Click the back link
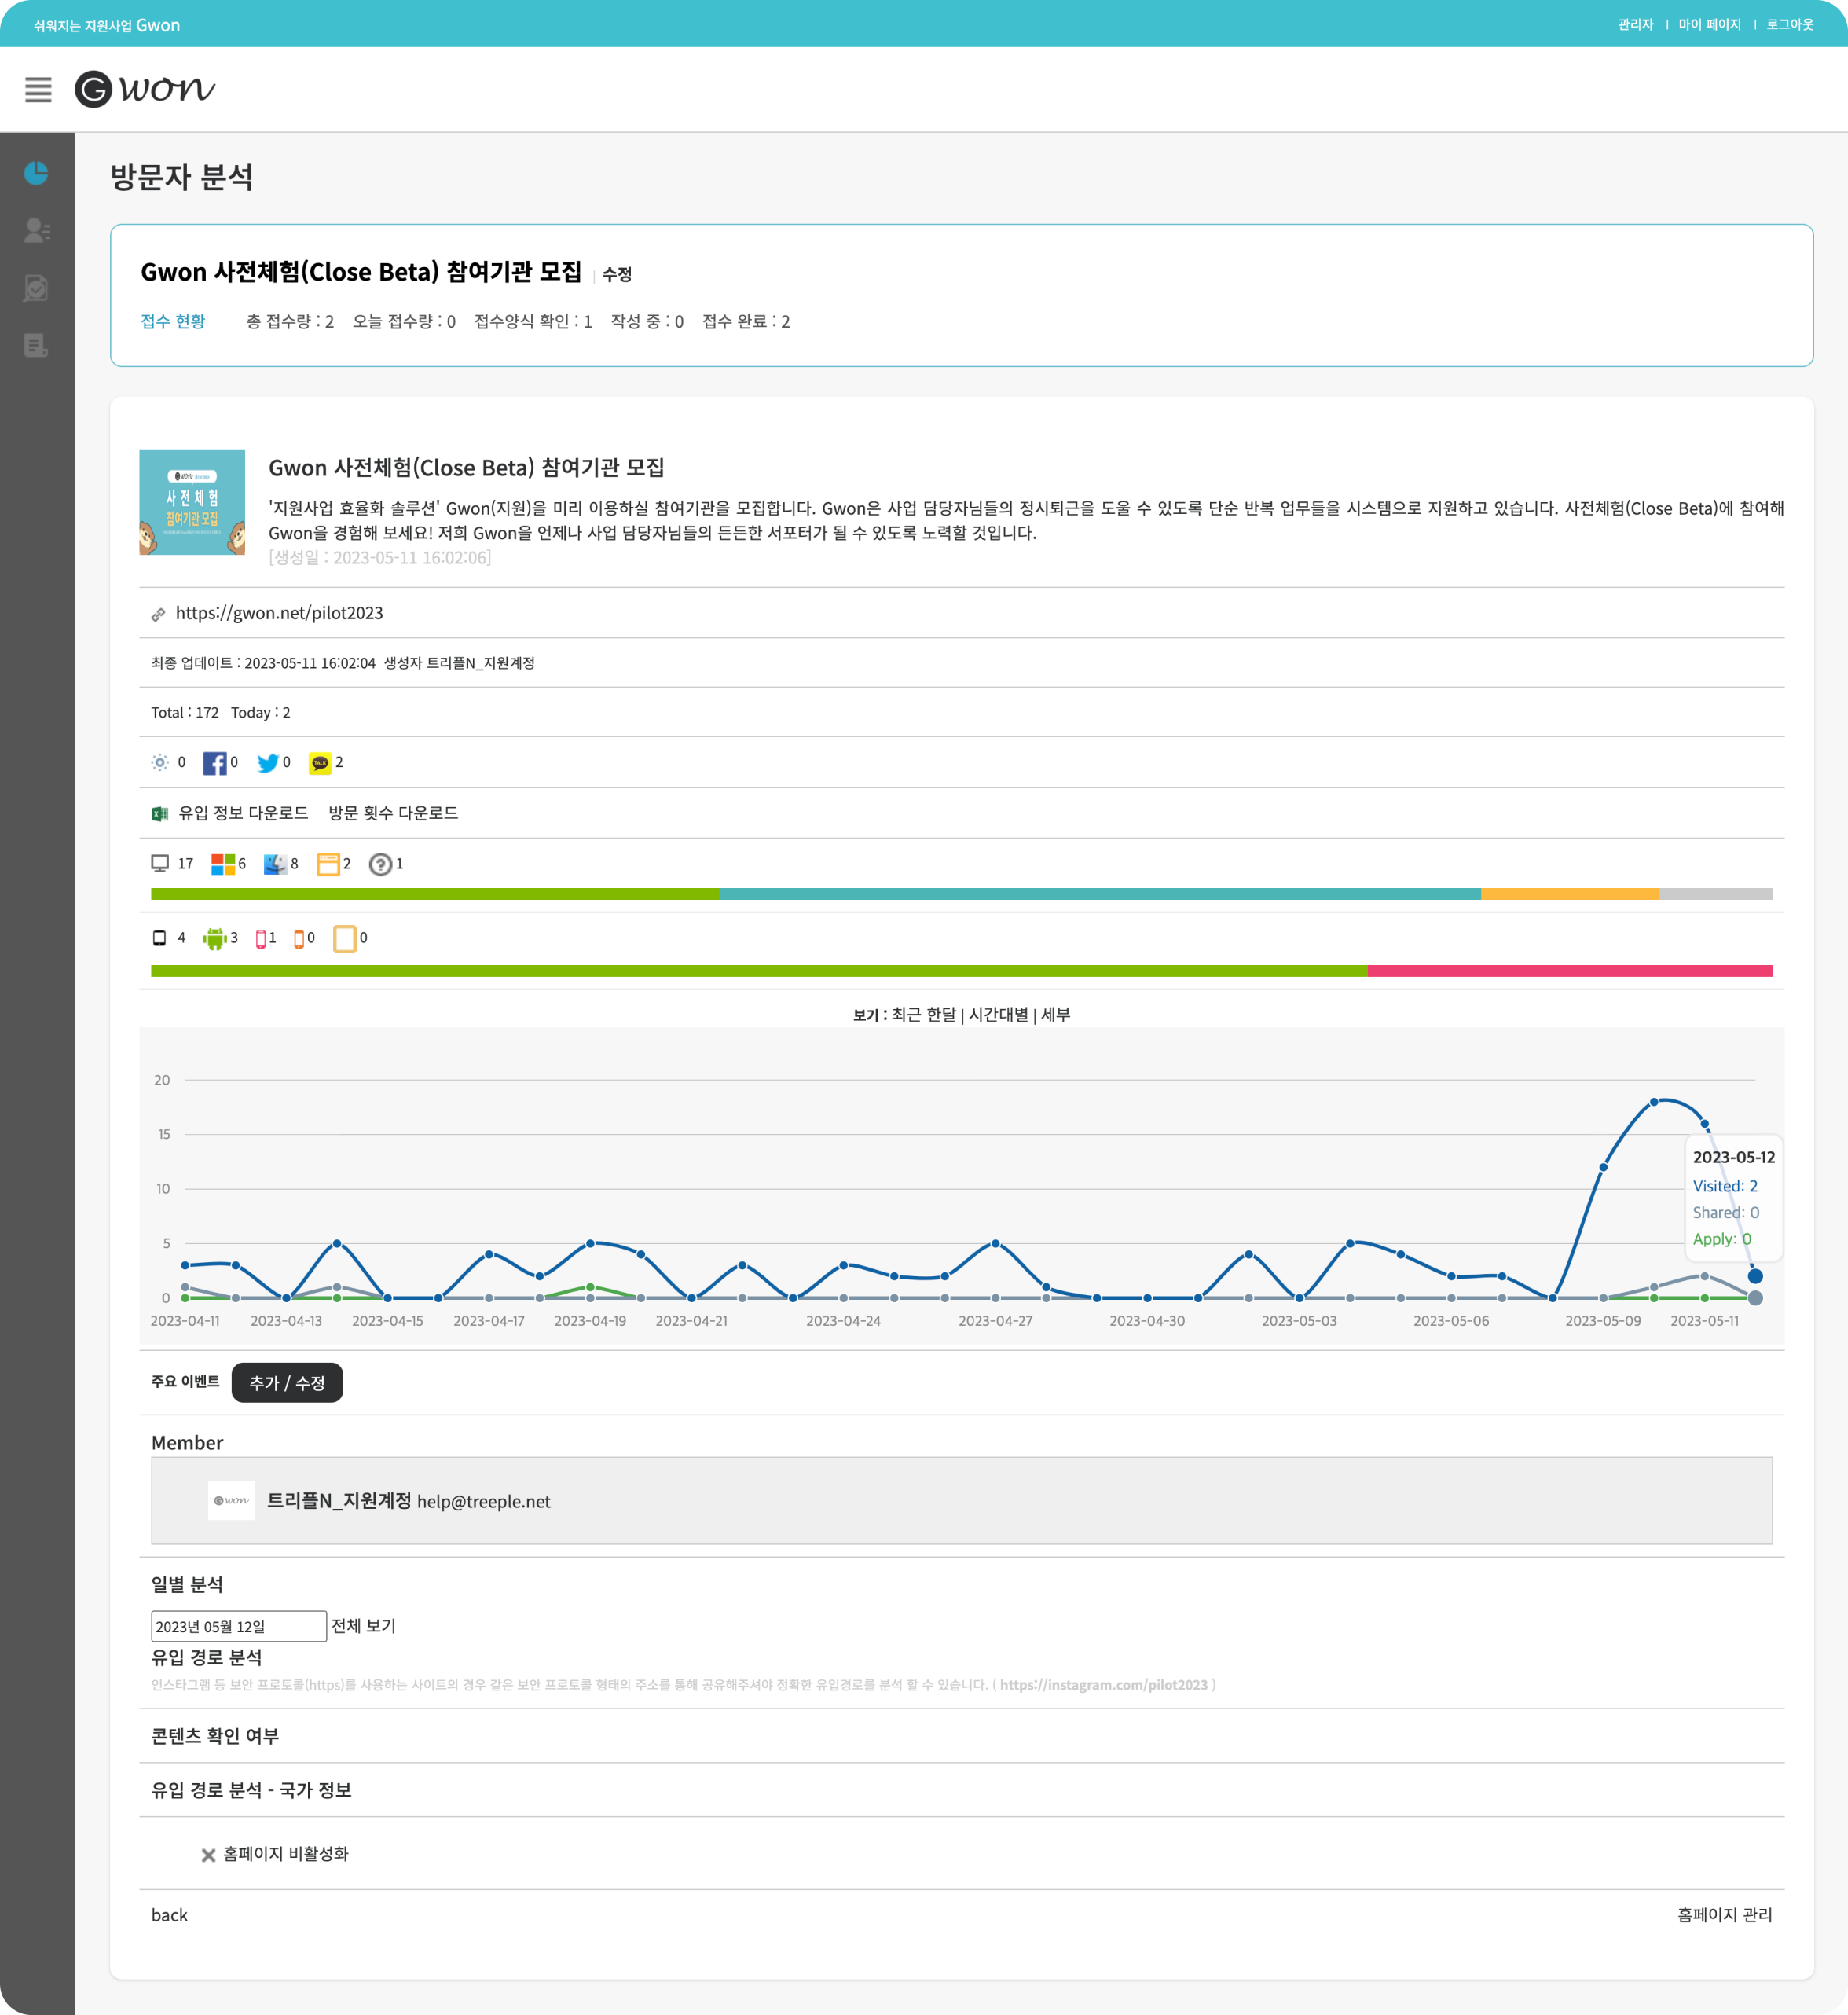Image resolution: width=1848 pixels, height=2015 pixels. click(169, 1915)
